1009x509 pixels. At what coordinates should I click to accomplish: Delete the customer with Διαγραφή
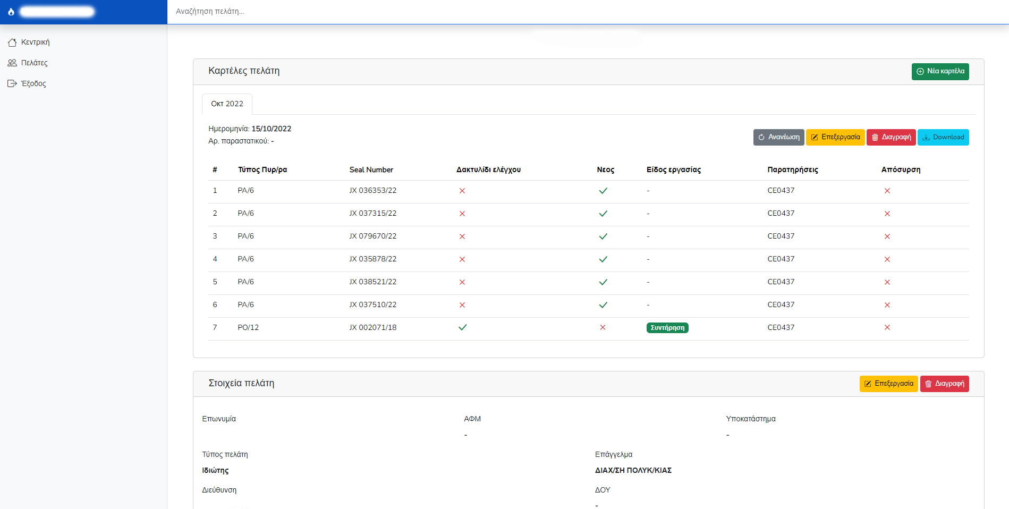[x=944, y=384]
